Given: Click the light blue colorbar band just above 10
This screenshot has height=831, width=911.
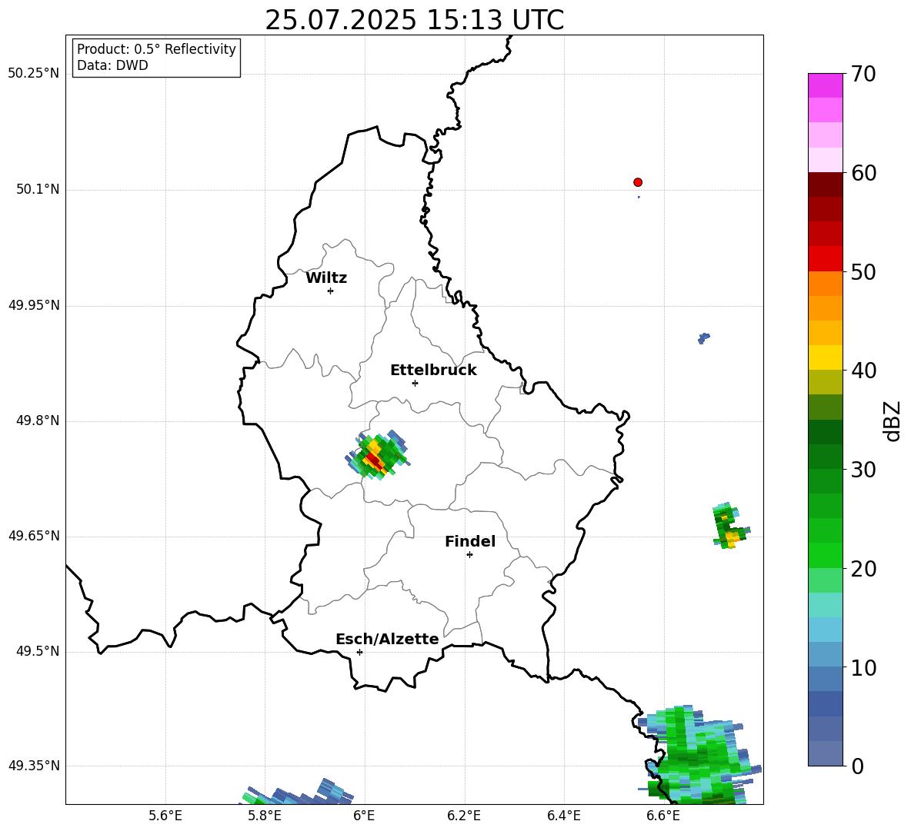Looking at the screenshot, I should [x=825, y=654].
